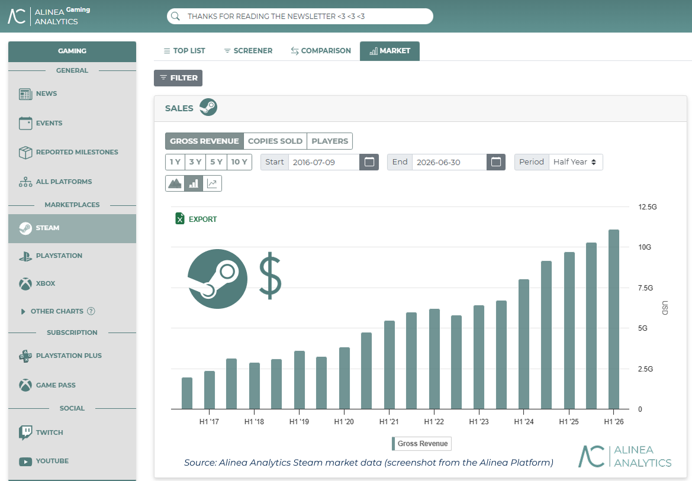This screenshot has width=692, height=481.
Task: Set range to 3 Y
Action: pos(195,162)
